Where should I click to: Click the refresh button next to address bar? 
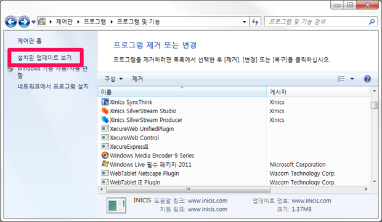point(255,22)
